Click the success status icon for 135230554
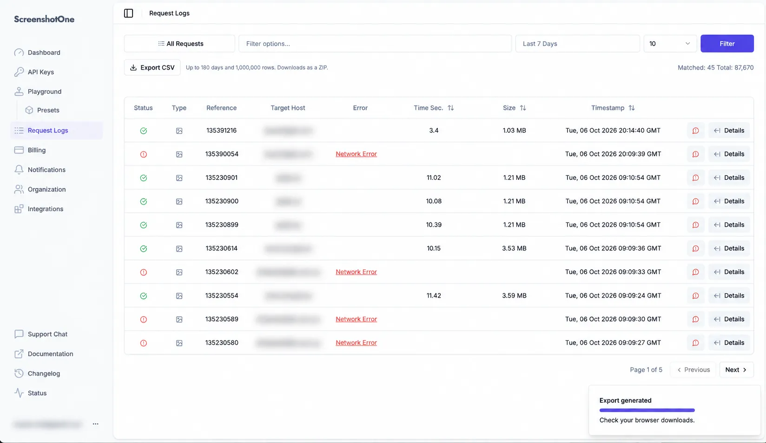 [144, 296]
